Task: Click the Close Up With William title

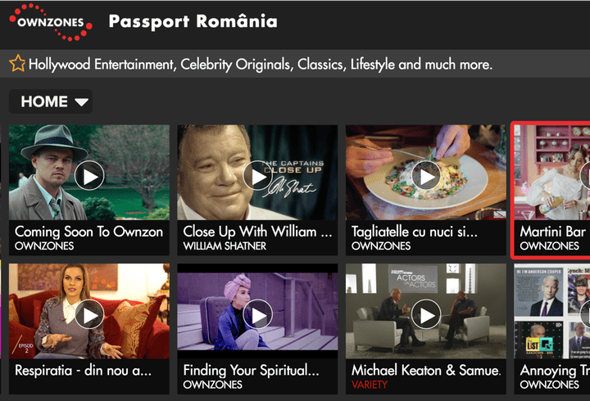Action: (257, 232)
